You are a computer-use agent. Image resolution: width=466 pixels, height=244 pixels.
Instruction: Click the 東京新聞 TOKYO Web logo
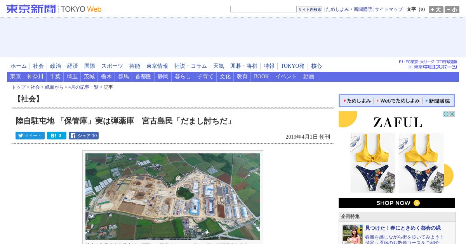pyautogui.click(x=54, y=9)
